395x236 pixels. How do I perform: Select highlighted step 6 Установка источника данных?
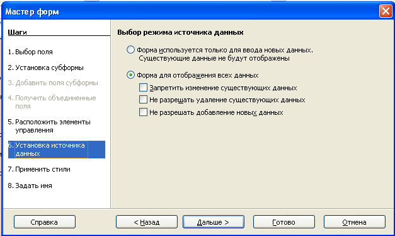coord(57,150)
